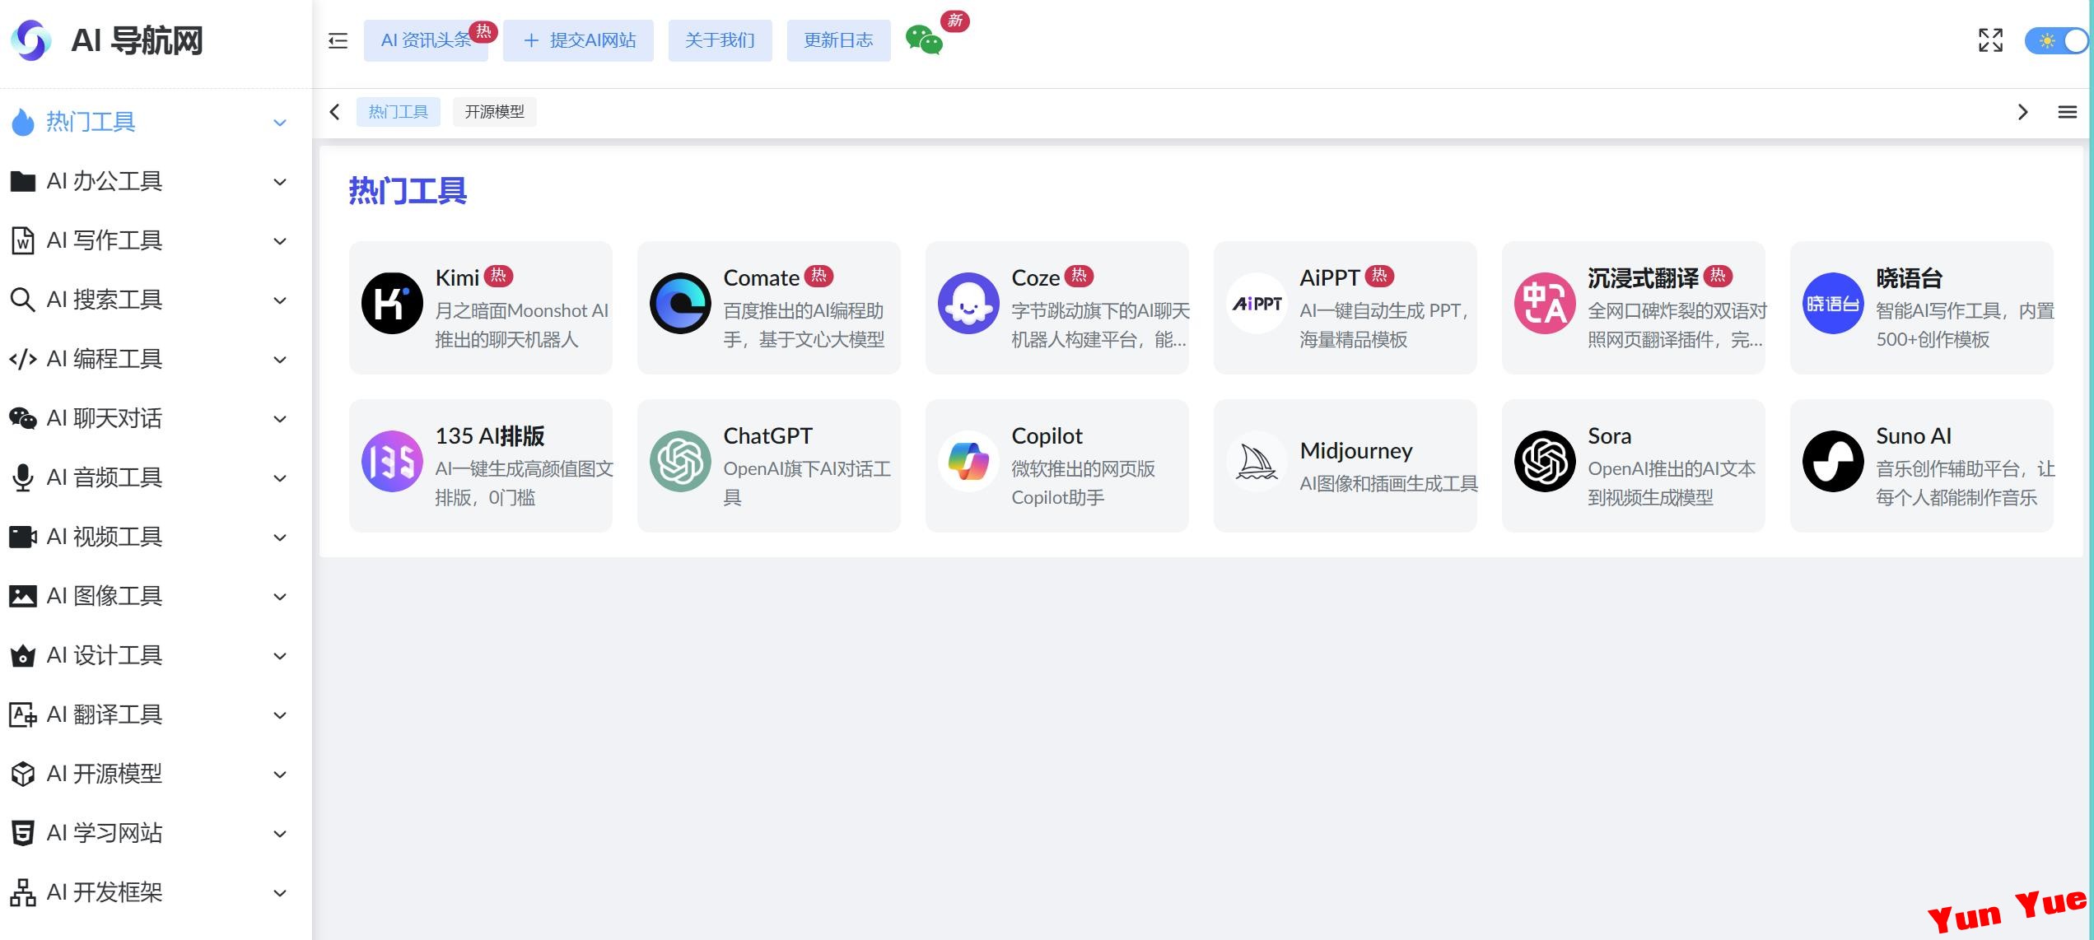Click the Copilot colorful logo icon

point(968,462)
